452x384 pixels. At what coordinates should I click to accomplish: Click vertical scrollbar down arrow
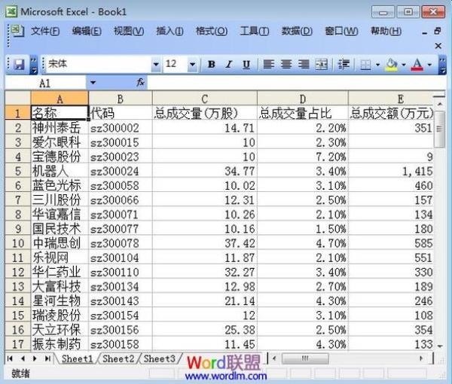[x=440, y=346]
